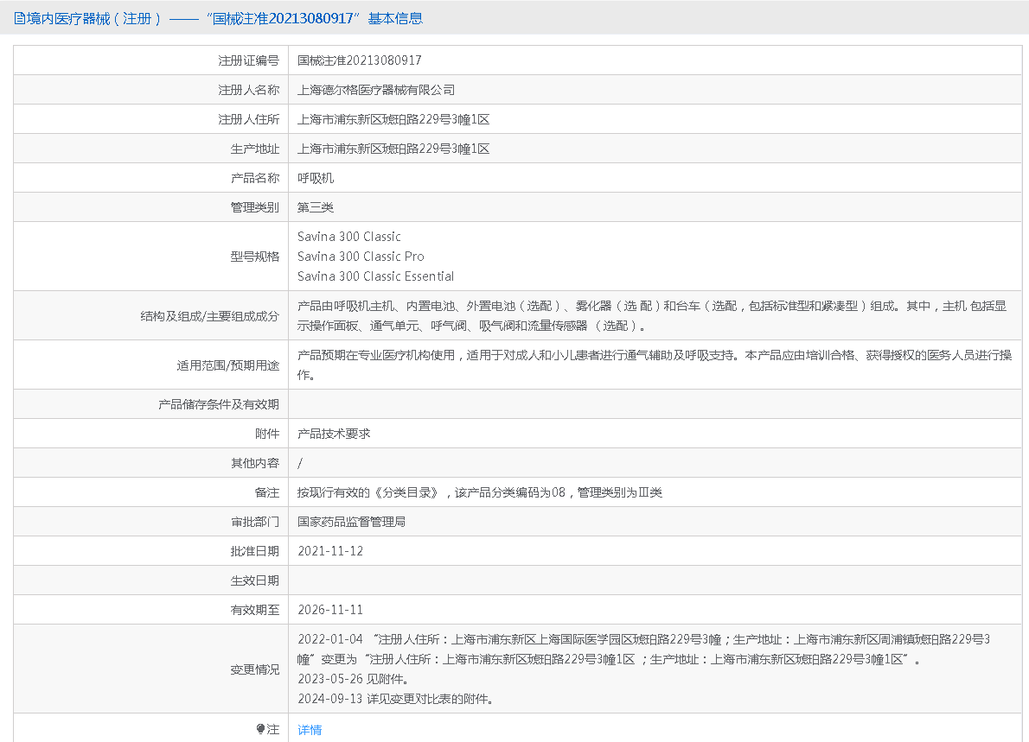Click the document icon beside the page title
The height and width of the screenshot is (742, 1029).
pyautogui.click(x=19, y=18)
